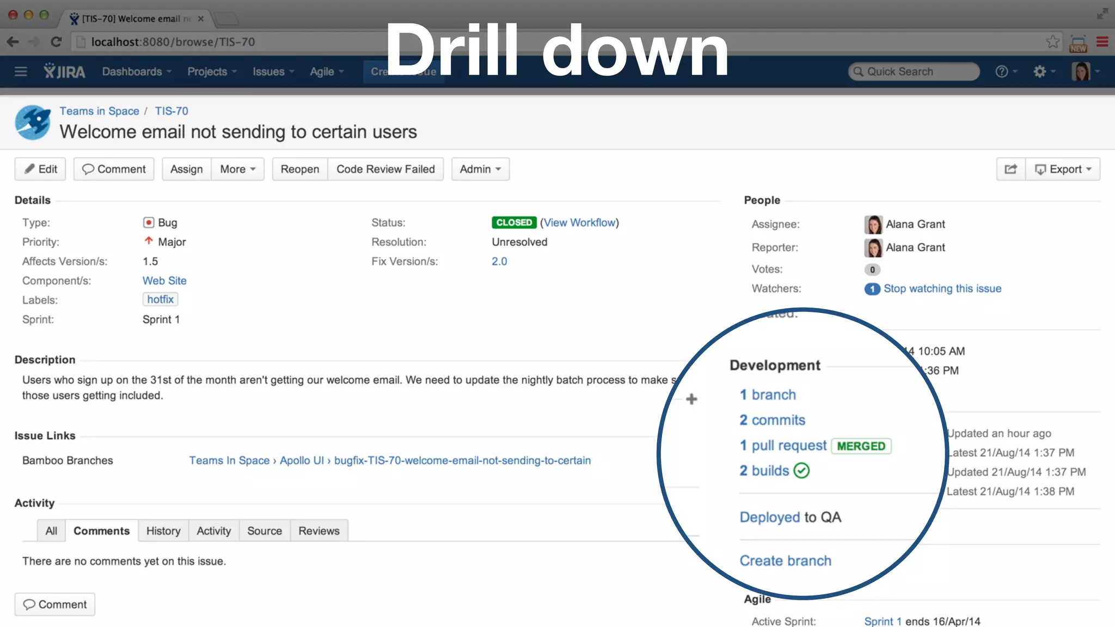Image resolution: width=1115 pixels, height=627 pixels.
Task: Open the Issues dropdown menu
Action: pos(273,71)
